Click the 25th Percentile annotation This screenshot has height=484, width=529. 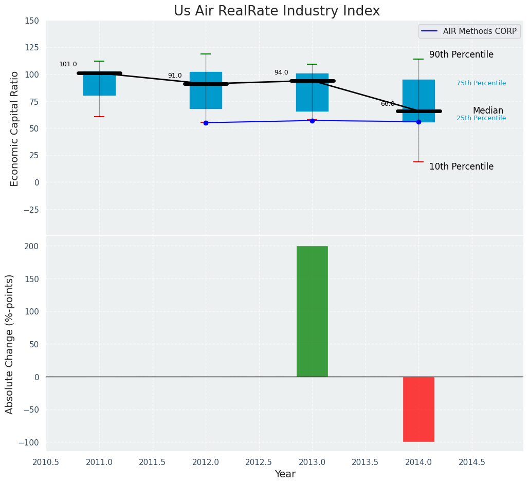click(x=481, y=119)
